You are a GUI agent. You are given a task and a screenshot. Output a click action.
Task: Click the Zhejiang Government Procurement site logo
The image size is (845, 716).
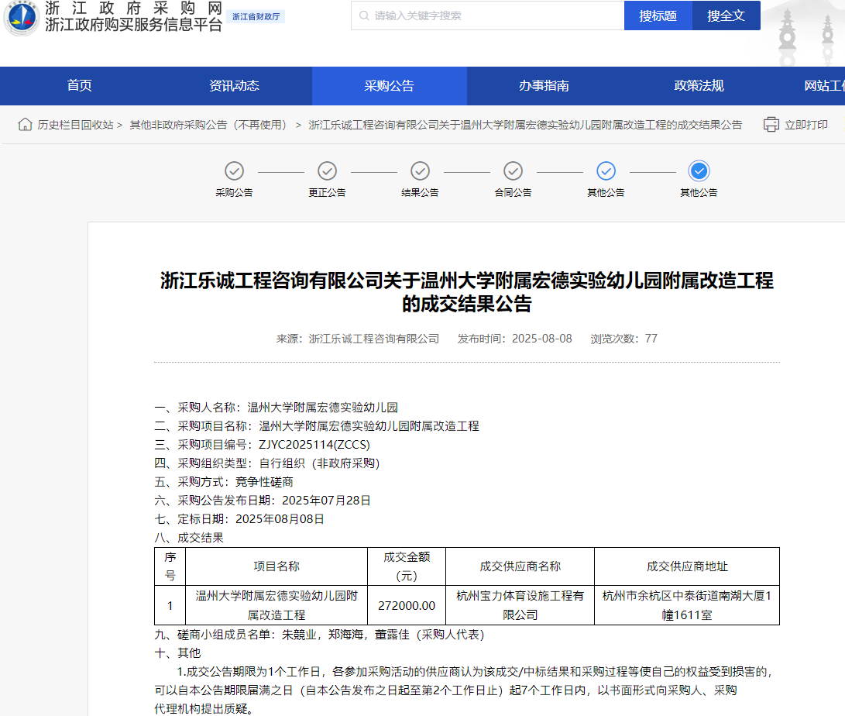[x=21, y=17]
